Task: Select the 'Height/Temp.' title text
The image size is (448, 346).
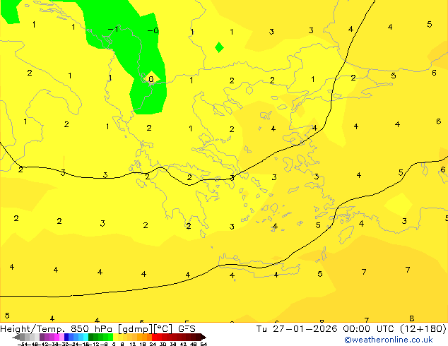Action: point(33,329)
